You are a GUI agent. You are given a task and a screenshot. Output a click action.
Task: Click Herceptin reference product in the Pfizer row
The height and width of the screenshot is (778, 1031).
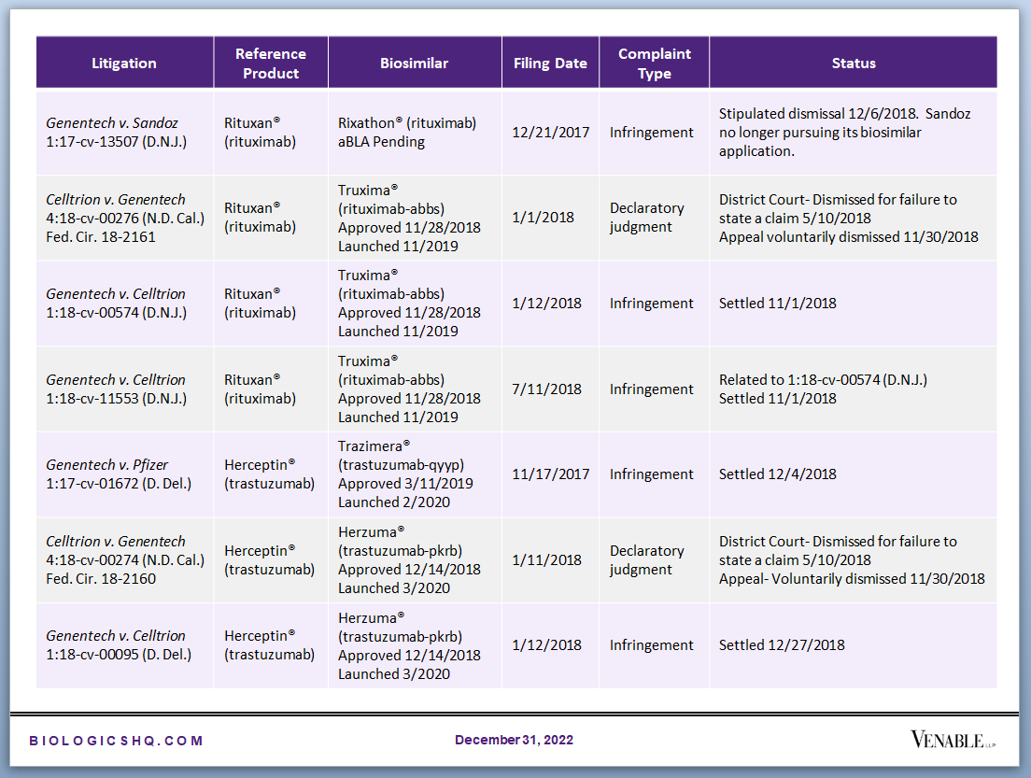click(x=271, y=474)
